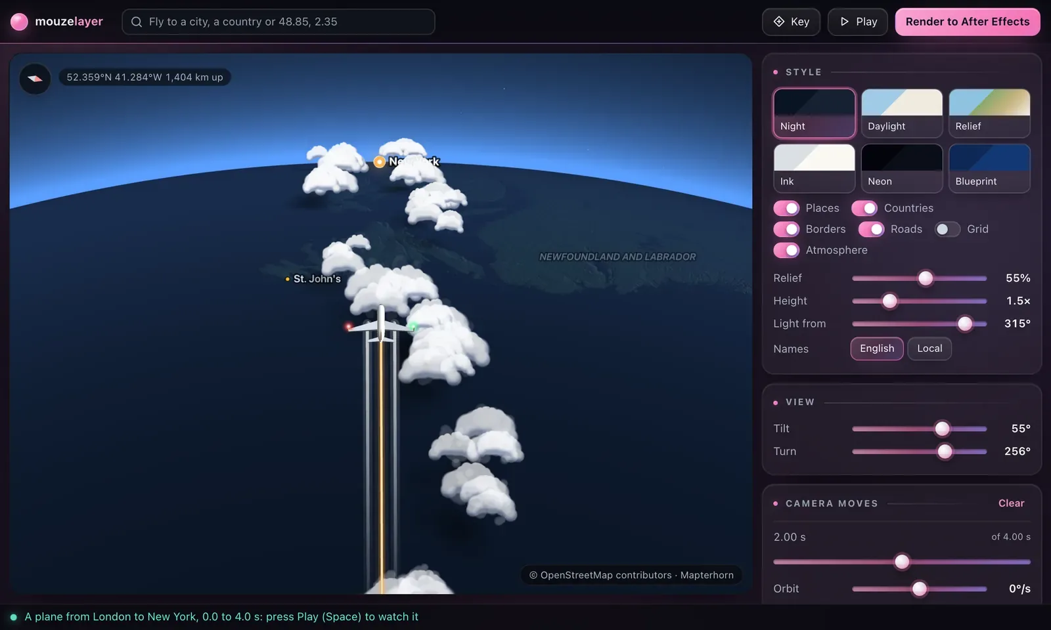Start playback with the Play button

(857, 22)
